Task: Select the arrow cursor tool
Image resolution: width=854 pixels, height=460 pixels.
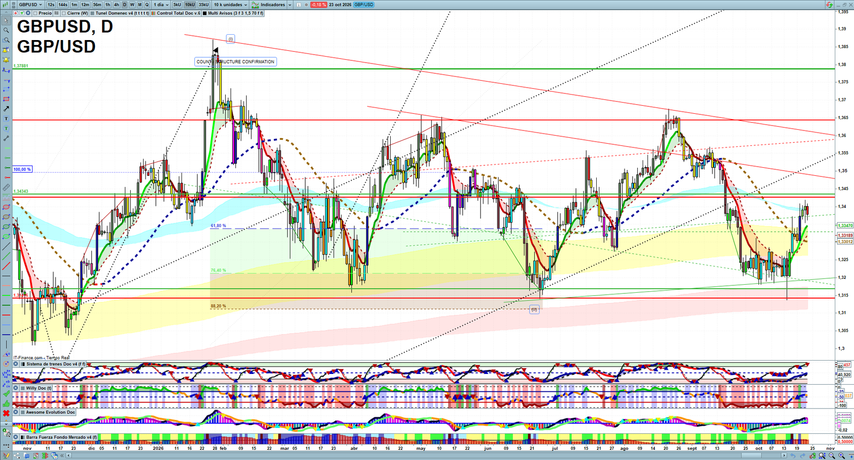Action: pyautogui.click(x=6, y=21)
